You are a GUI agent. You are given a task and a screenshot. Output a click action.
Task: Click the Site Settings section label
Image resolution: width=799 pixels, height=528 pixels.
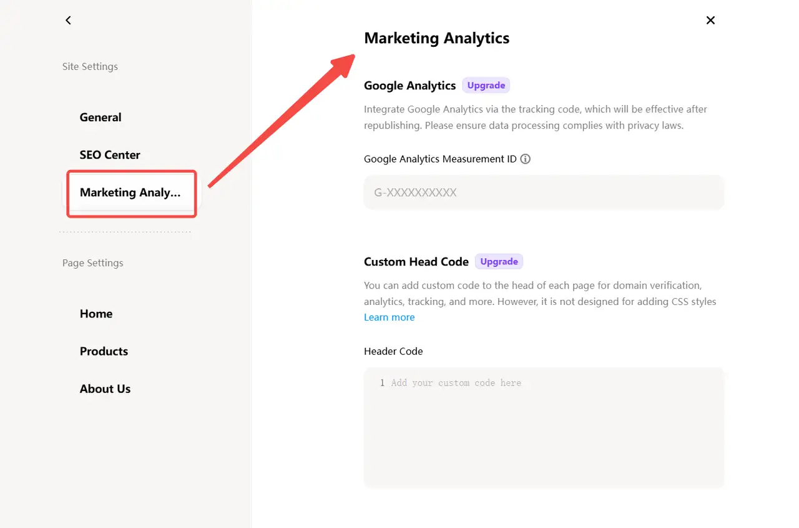(90, 67)
